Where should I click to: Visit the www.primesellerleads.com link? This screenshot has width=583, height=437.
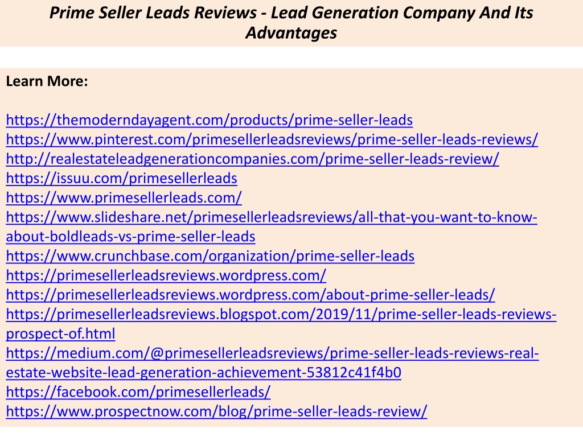coord(124,197)
